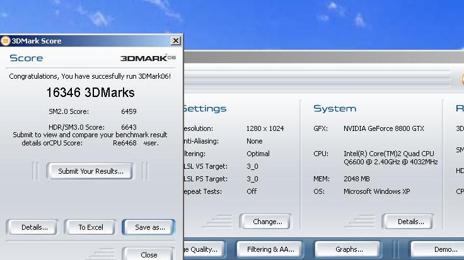The width and height of the screenshot is (464, 260).
Task: Click the SM2.0 Score value 6459
Action: tap(129, 111)
